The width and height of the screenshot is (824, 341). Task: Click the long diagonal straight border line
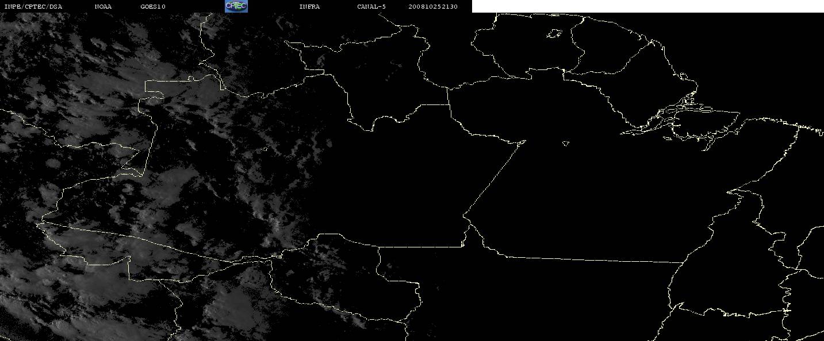pyautogui.click(x=495, y=178)
